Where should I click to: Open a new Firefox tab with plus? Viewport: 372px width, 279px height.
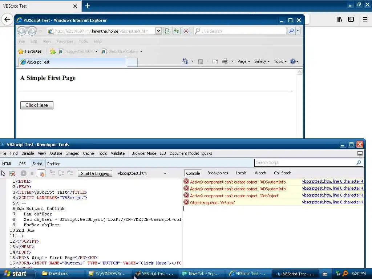click(x=87, y=6)
